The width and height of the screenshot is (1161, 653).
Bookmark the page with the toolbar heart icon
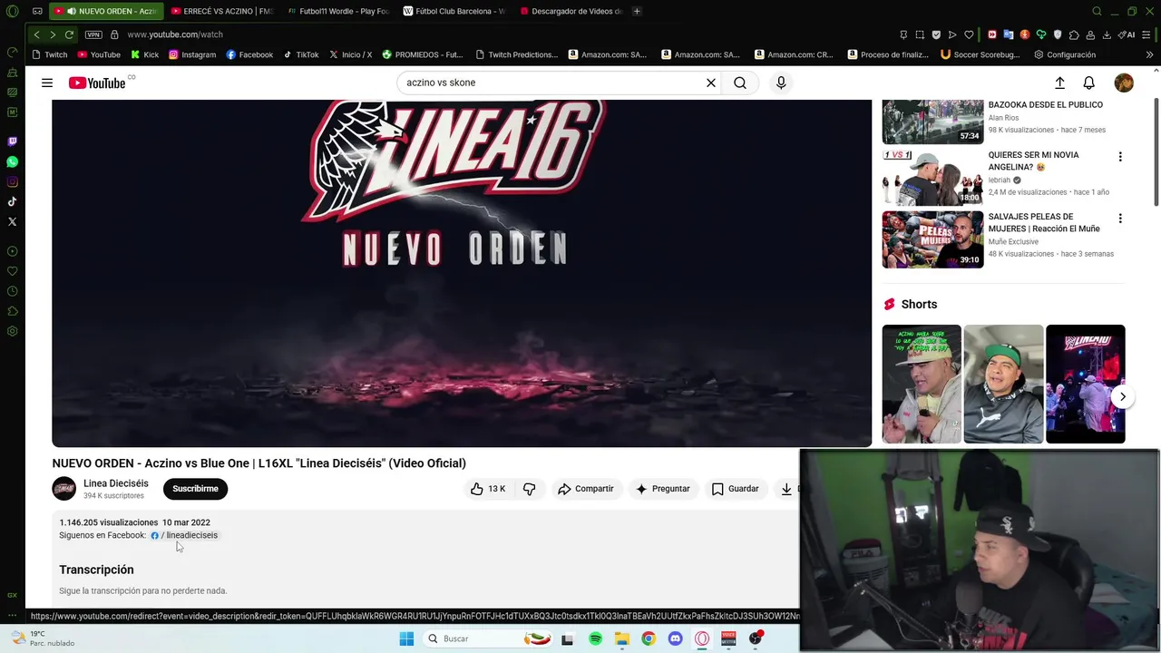click(x=969, y=34)
